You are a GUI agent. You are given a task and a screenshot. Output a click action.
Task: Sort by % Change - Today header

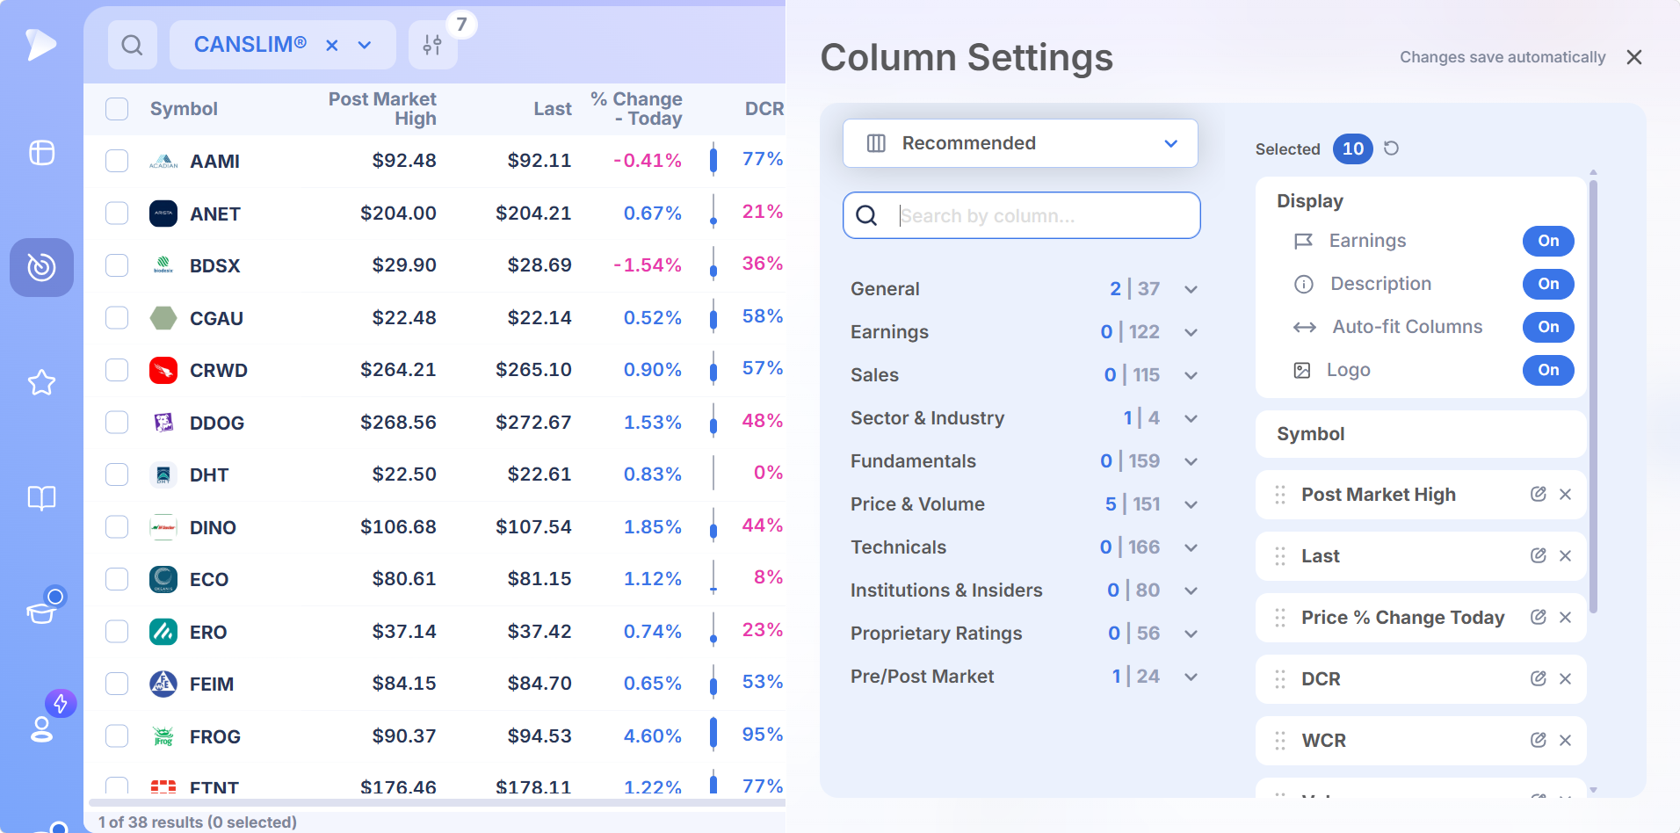(x=637, y=109)
